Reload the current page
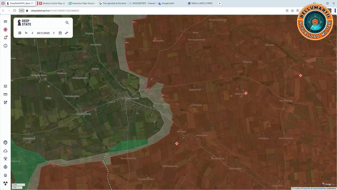 pyautogui.click(x=15, y=11)
